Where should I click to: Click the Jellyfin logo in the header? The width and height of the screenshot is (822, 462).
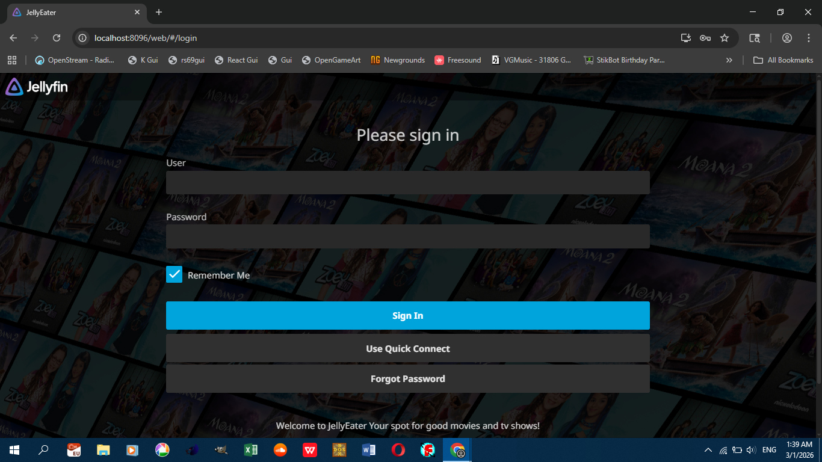[x=36, y=87]
